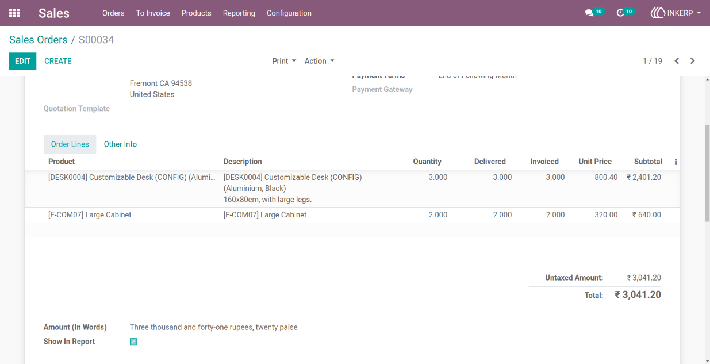Select the Customizable Desk product cell
The image size is (710, 364).
click(x=132, y=178)
